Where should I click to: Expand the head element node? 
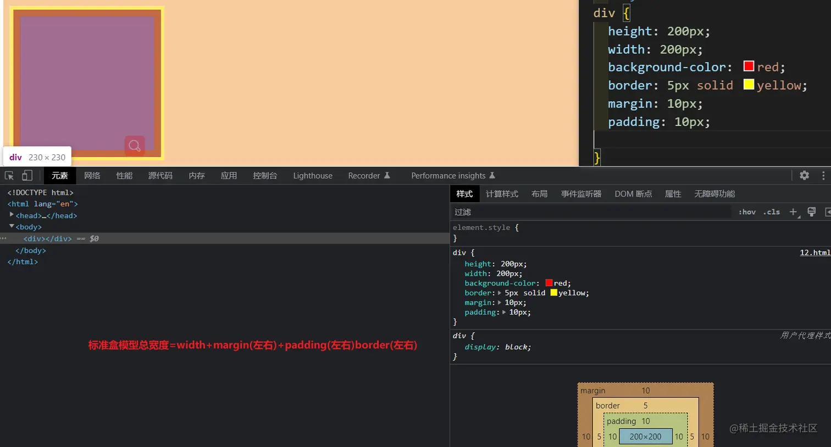pos(12,215)
